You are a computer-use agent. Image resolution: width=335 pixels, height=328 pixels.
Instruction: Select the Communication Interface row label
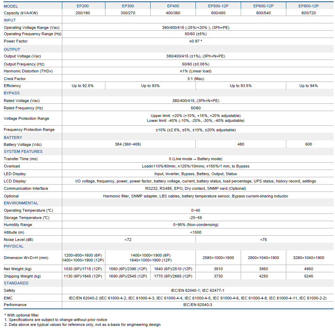(x=26, y=188)
